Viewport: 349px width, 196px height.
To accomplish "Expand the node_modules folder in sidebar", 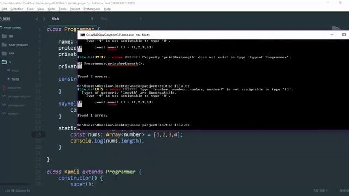I will pos(18,45).
